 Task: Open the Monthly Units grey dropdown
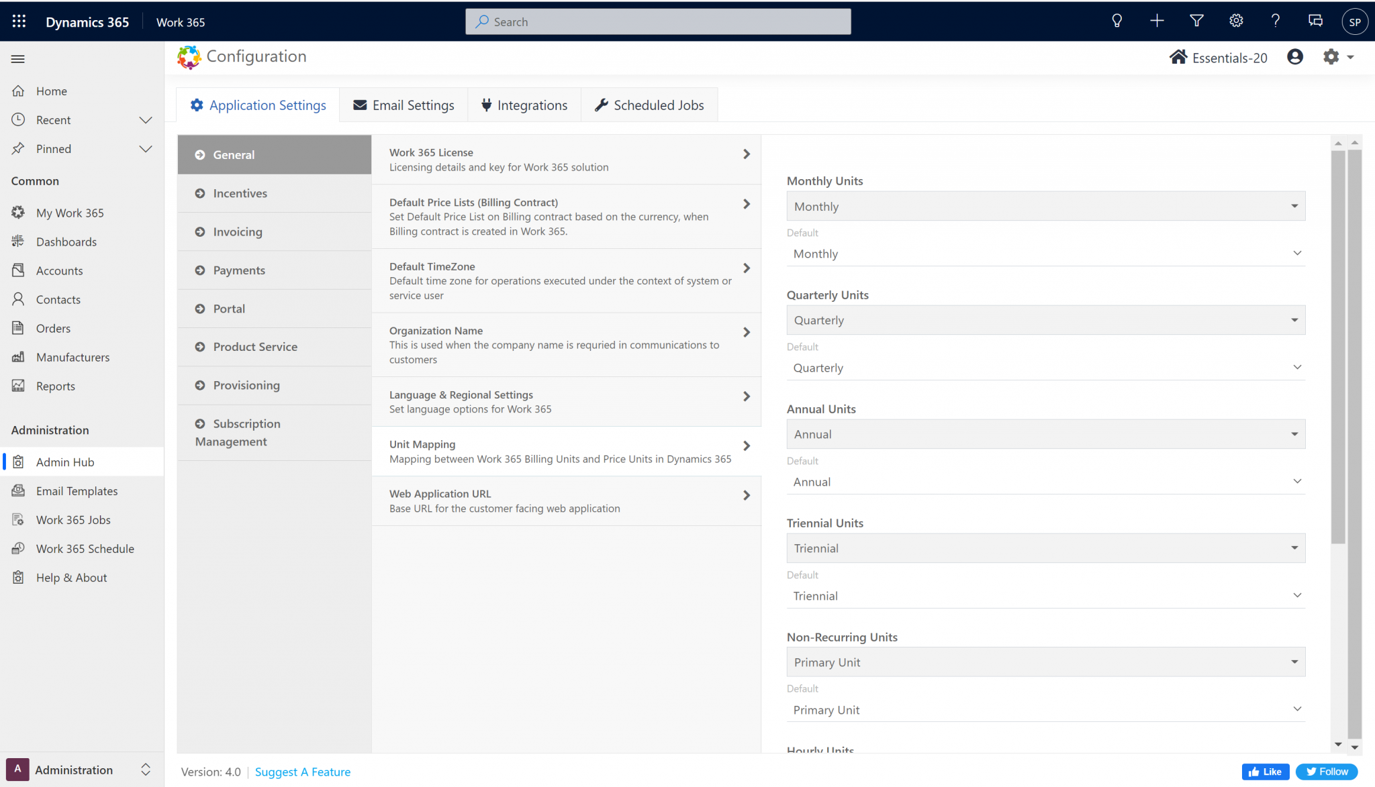1045,207
